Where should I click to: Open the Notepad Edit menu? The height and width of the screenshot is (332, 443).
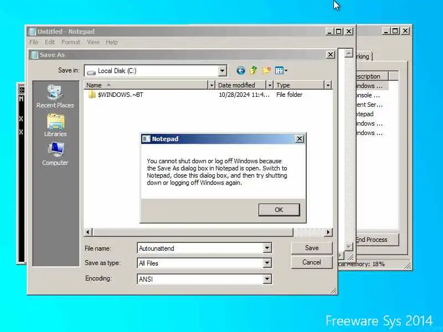point(50,42)
